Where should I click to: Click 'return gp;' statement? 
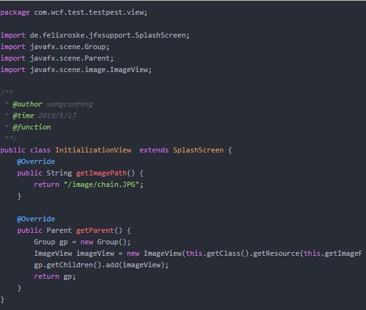pos(55,276)
